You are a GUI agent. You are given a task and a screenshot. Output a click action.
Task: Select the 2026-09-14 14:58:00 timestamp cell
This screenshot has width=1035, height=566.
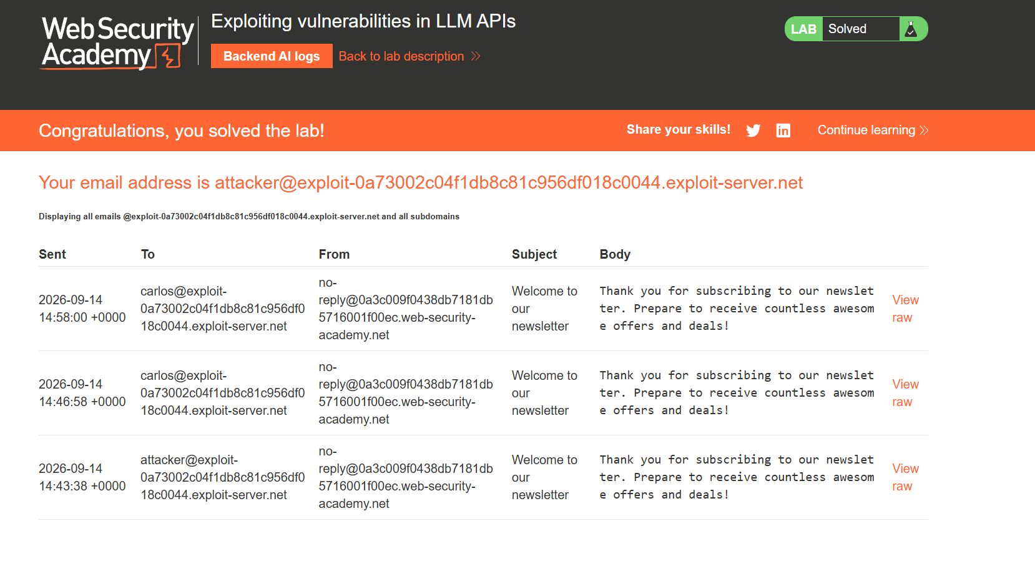coord(82,309)
